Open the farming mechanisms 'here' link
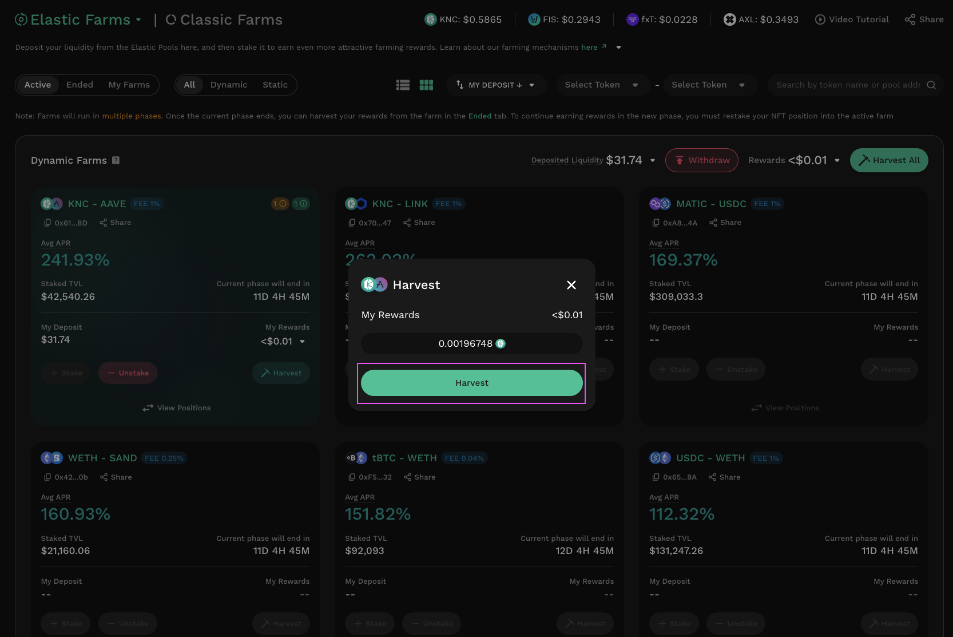This screenshot has height=637, width=953. click(593, 48)
